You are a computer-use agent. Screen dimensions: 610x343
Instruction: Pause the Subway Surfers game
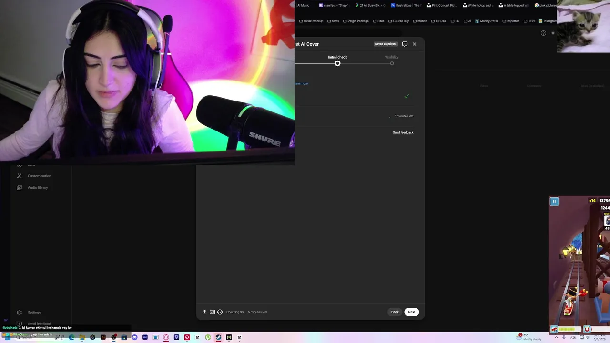click(x=554, y=202)
